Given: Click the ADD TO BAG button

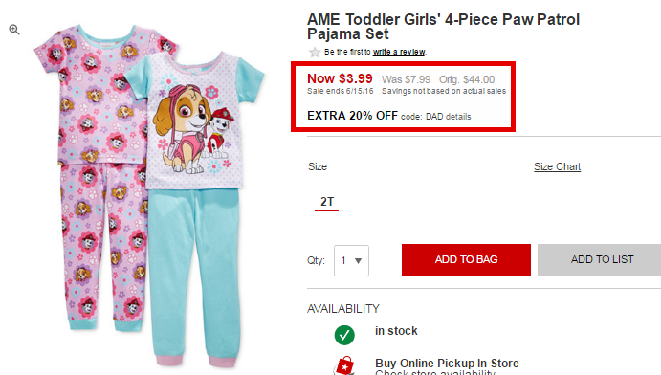Looking at the screenshot, I should pyautogui.click(x=466, y=259).
